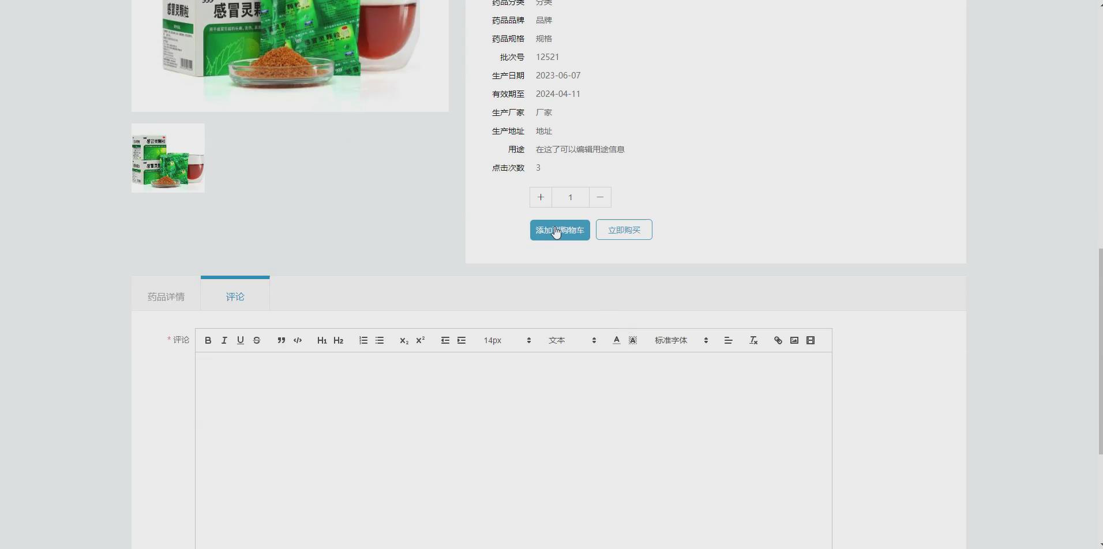Apply italic formatting
The height and width of the screenshot is (549, 1103).
pos(224,340)
